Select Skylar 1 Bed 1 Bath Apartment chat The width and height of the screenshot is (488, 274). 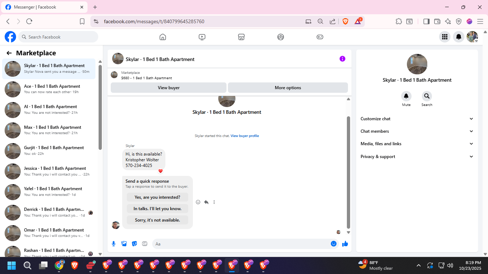(x=49, y=68)
